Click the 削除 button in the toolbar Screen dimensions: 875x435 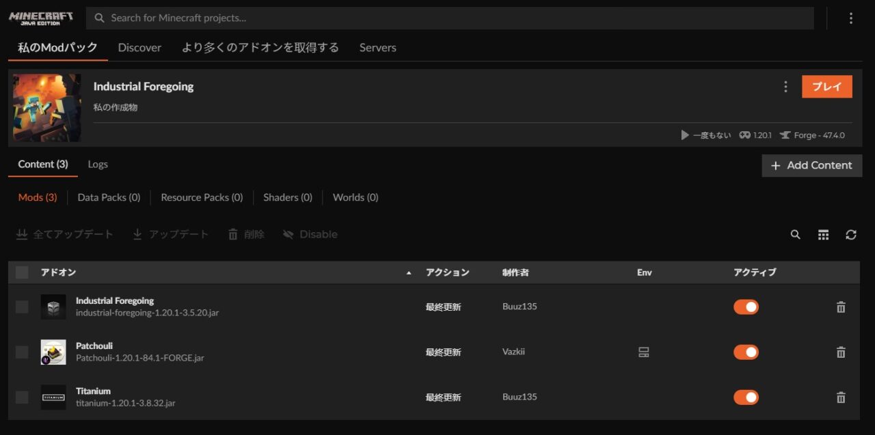[x=246, y=234]
